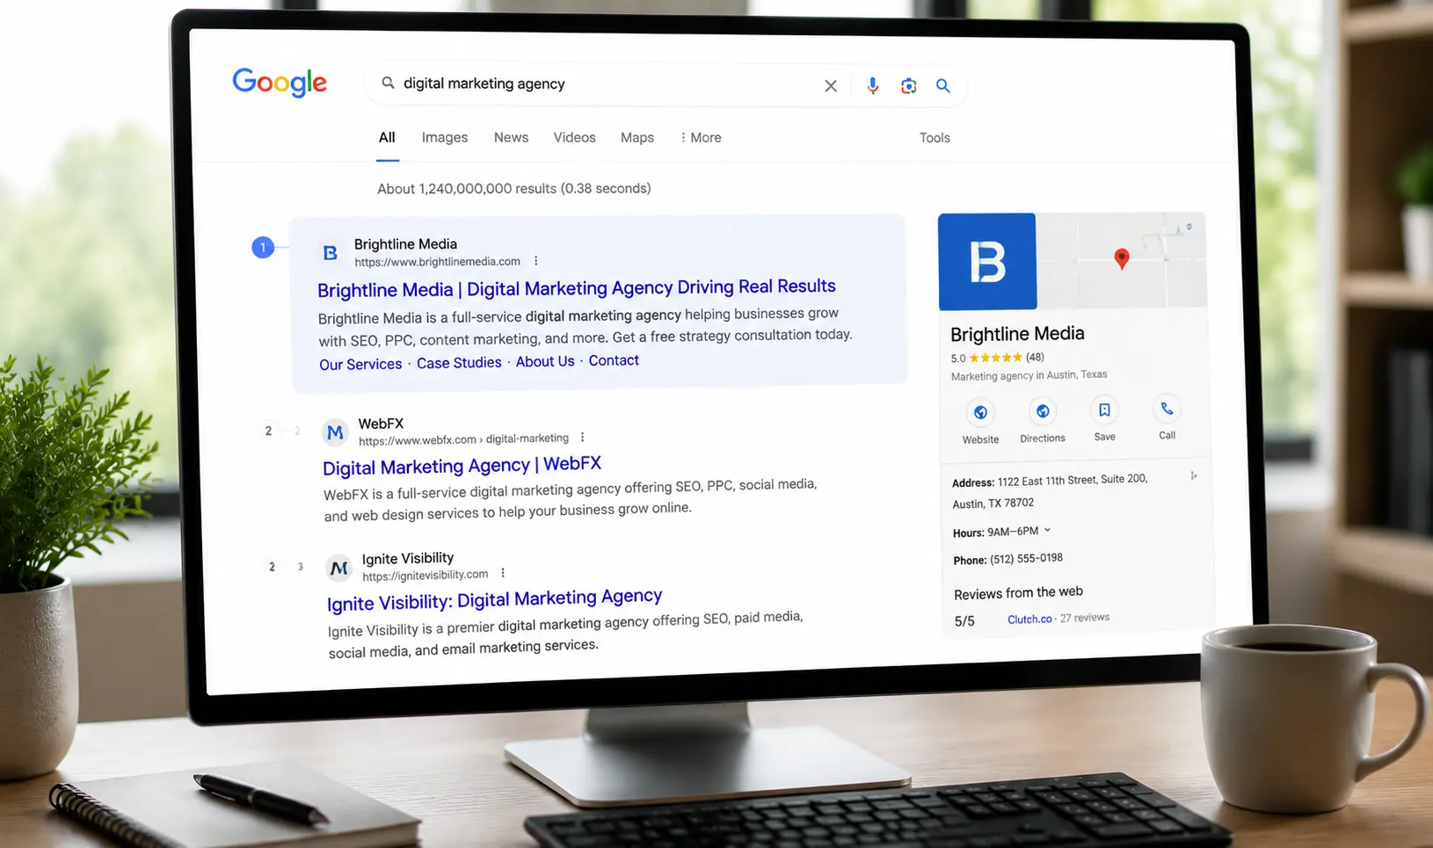Viewport: 1433px width, 848px height.
Task: Open the Contact sitelink
Action: click(614, 360)
